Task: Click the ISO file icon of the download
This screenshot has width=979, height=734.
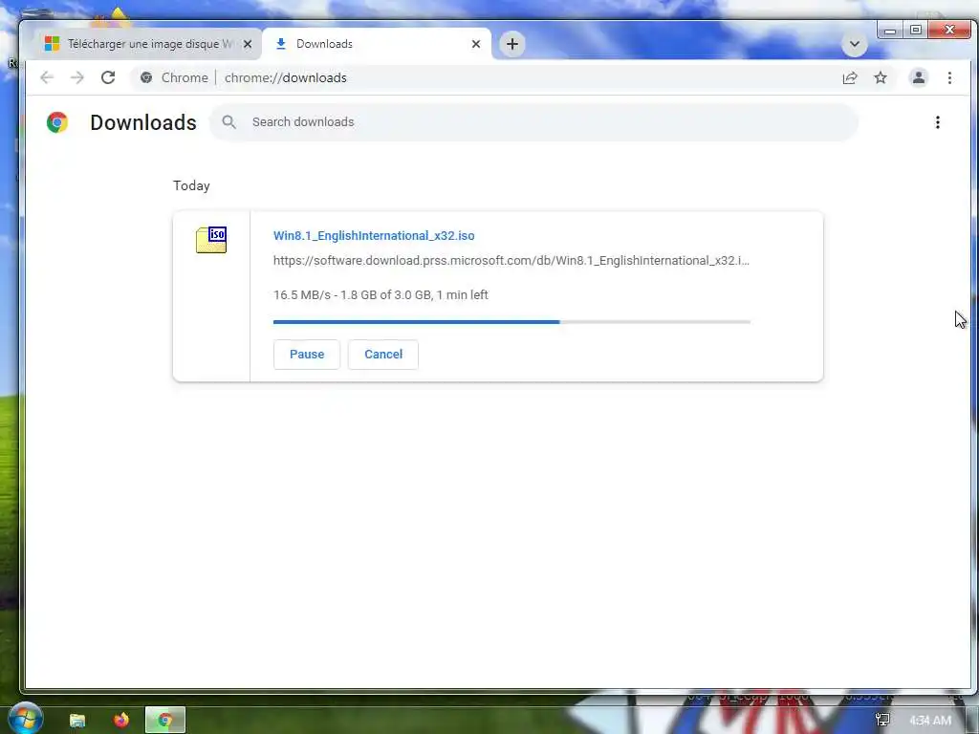Action: pos(211,240)
